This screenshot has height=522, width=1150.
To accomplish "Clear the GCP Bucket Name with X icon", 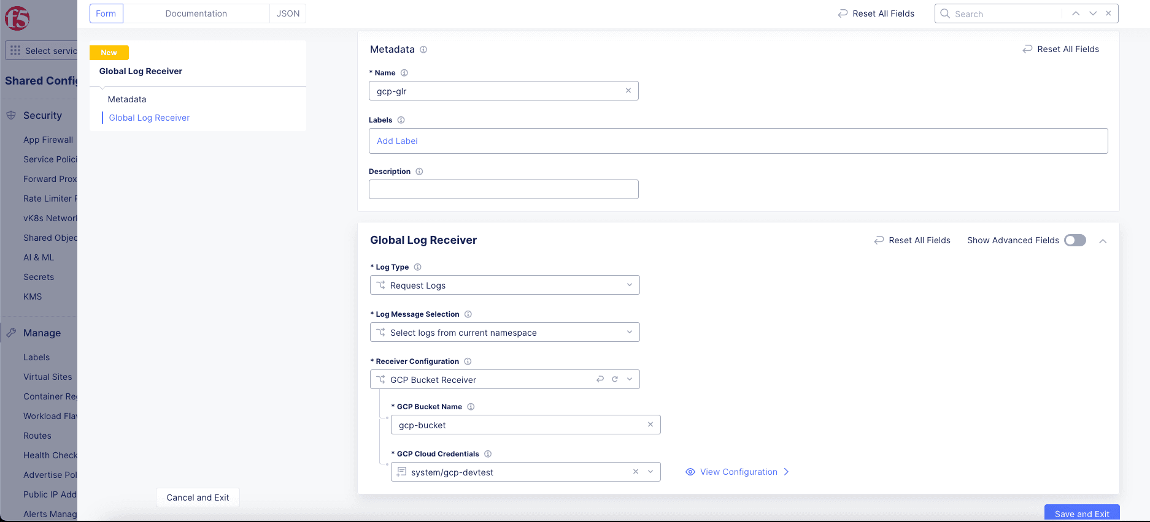I will click(650, 425).
